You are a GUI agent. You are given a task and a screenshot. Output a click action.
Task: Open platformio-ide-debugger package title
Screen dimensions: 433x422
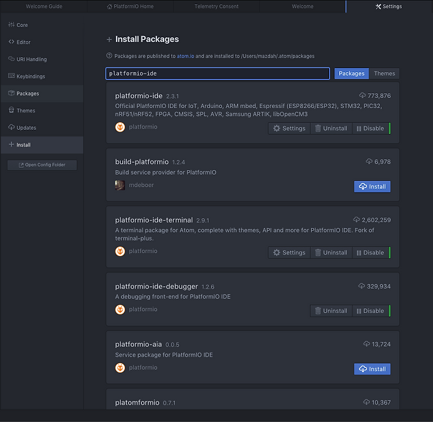click(x=156, y=287)
